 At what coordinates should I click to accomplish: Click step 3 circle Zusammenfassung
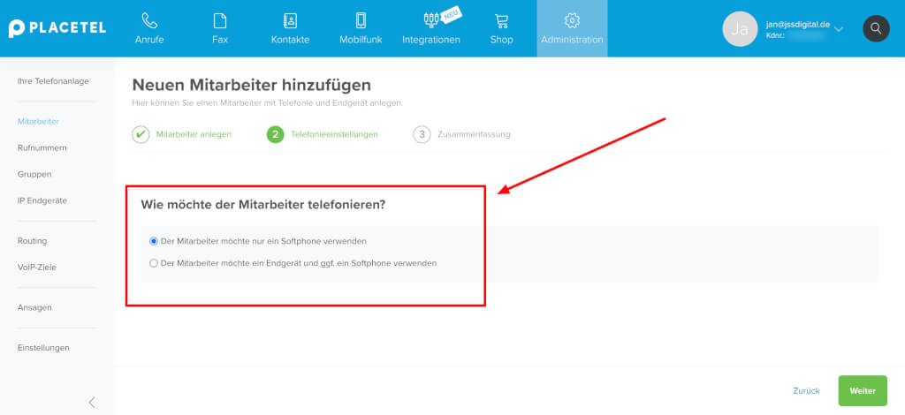[x=422, y=134]
